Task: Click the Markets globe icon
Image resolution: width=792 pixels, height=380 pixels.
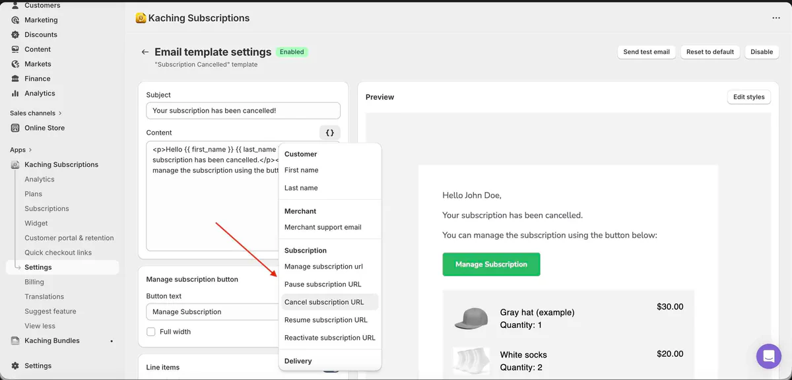Action: pos(15,64)
